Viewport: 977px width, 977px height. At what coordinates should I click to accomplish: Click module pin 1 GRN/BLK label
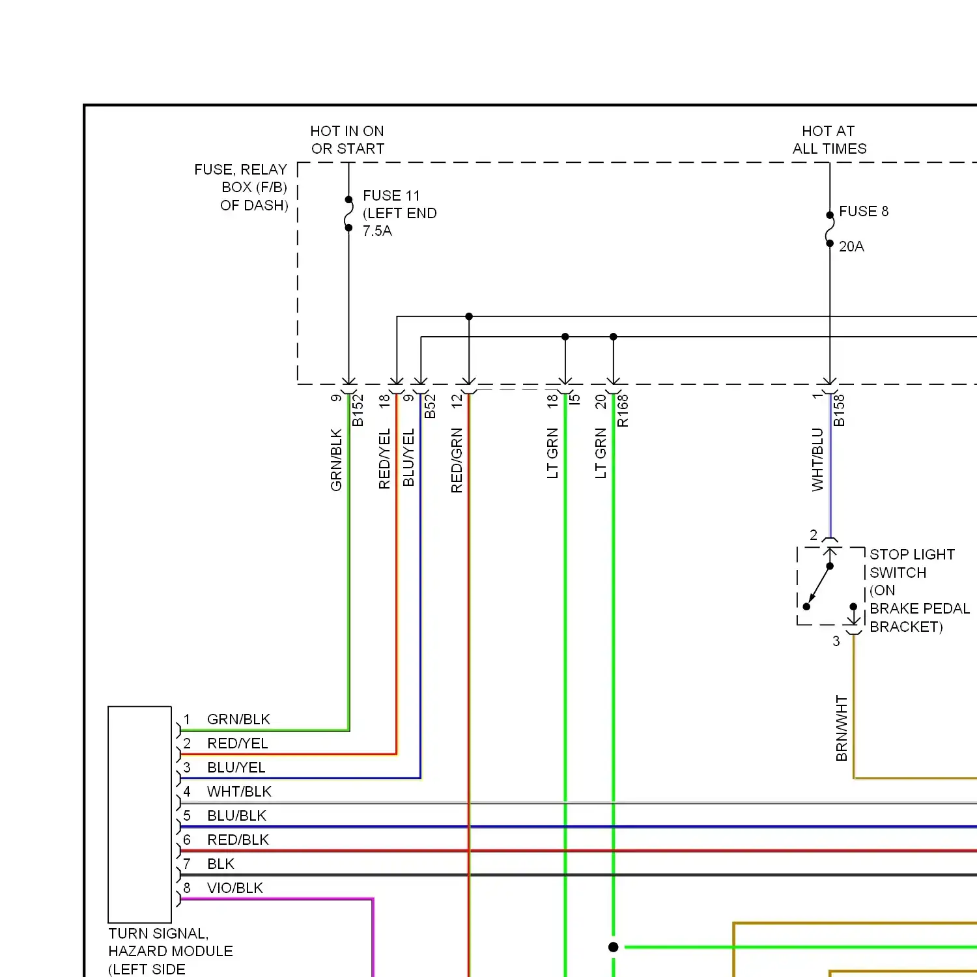click(238, 719)
